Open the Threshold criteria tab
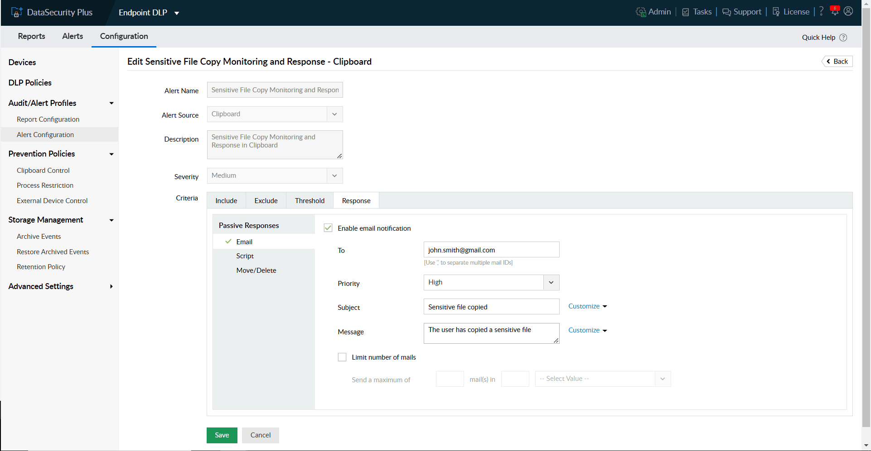The width and height of the screenshot is (871, 451). pyautogui.click(x=310, y=200)
